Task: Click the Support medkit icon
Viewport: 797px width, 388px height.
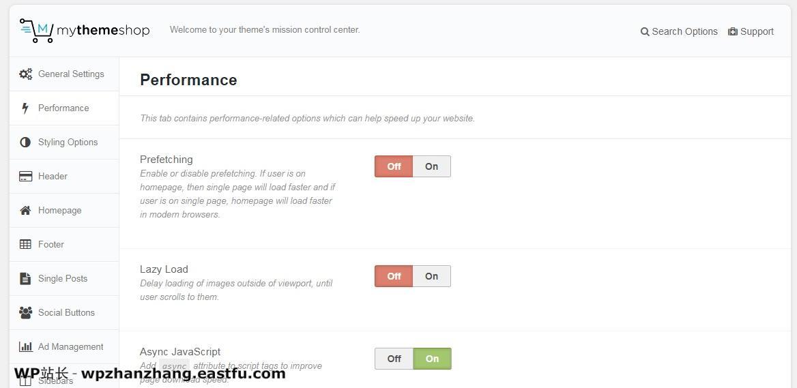Action: [x=732, y=31]
